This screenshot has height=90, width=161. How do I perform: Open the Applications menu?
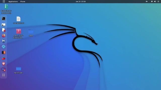tap(13, 1)
